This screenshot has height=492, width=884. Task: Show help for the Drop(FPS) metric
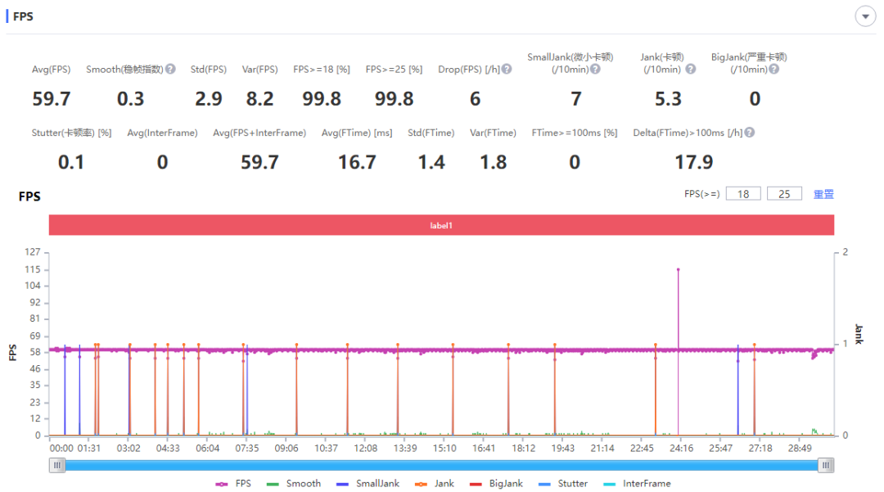point(507,69)
